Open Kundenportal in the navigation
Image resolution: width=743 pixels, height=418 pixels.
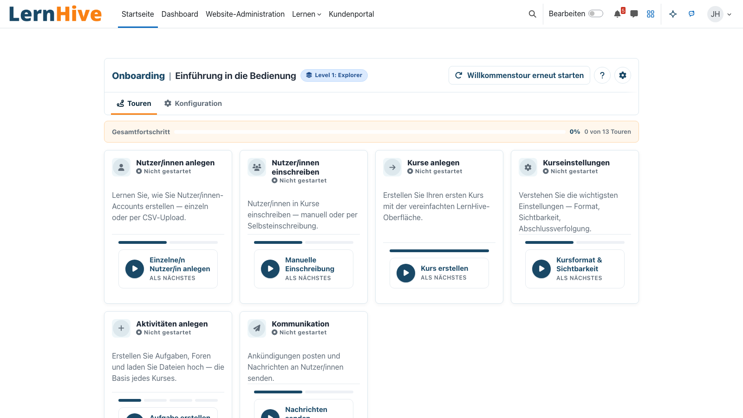[x=352, y=14]
